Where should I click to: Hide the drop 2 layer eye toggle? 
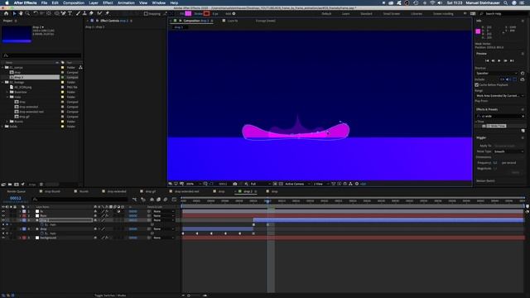[3, 220]
